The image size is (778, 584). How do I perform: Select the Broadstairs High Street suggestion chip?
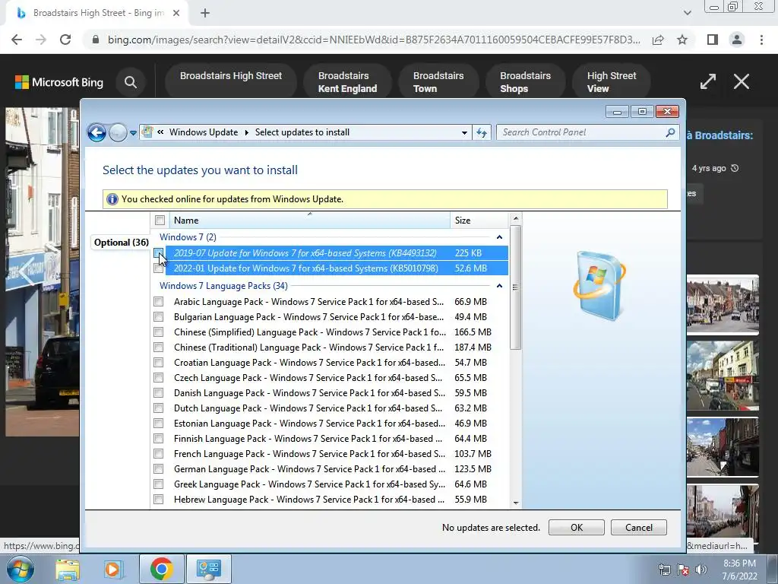pyautogui.click(x=231, y=82)
